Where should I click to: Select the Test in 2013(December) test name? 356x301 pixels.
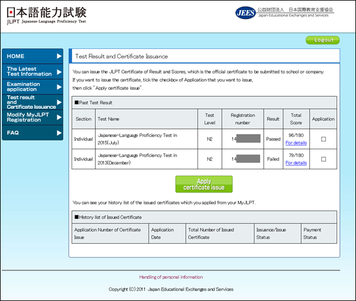tap(137, 159)
